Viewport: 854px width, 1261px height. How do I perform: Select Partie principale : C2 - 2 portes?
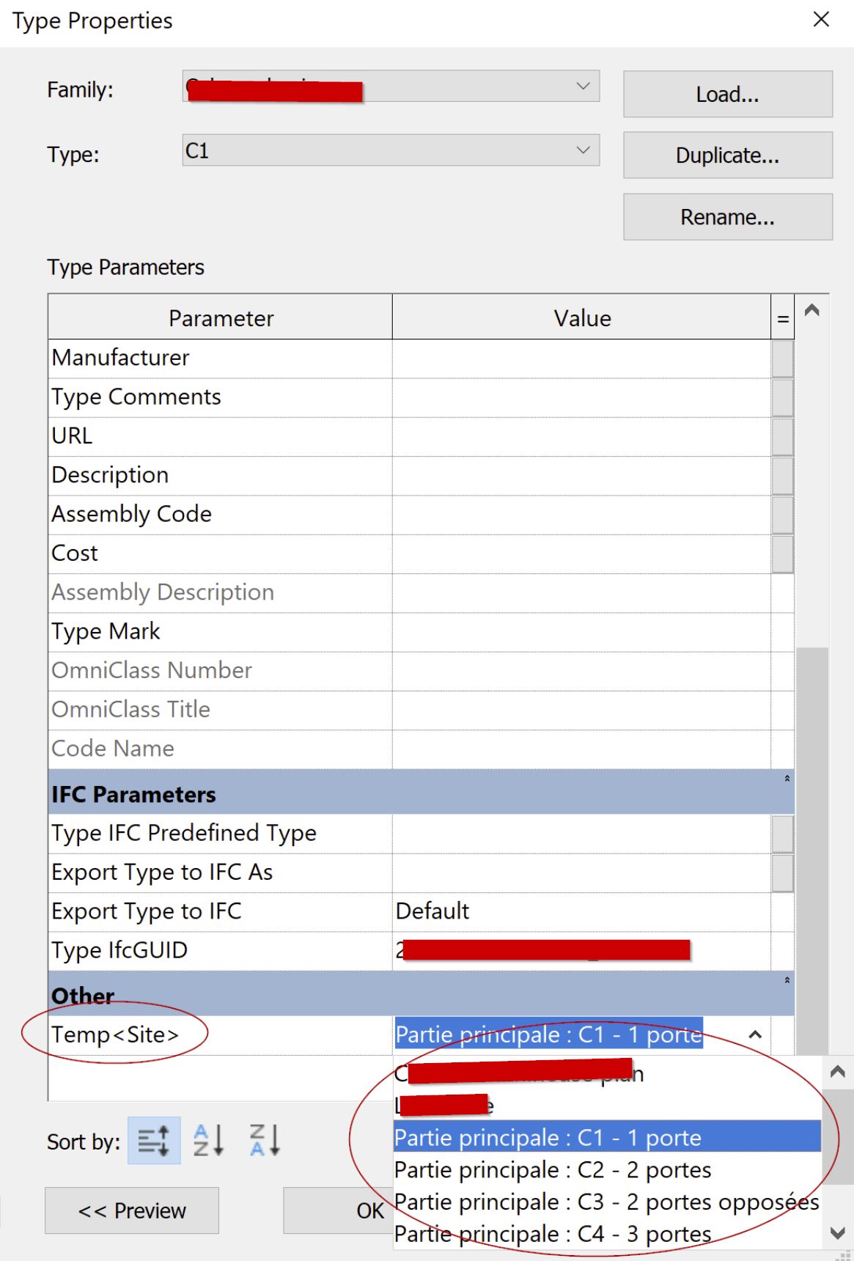(553, 1170)
